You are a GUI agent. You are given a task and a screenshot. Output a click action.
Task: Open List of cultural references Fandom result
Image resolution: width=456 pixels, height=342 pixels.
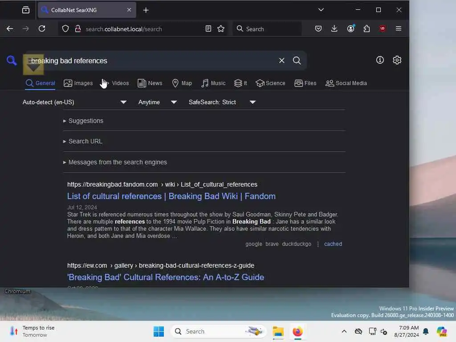click(x=171, y=196)
